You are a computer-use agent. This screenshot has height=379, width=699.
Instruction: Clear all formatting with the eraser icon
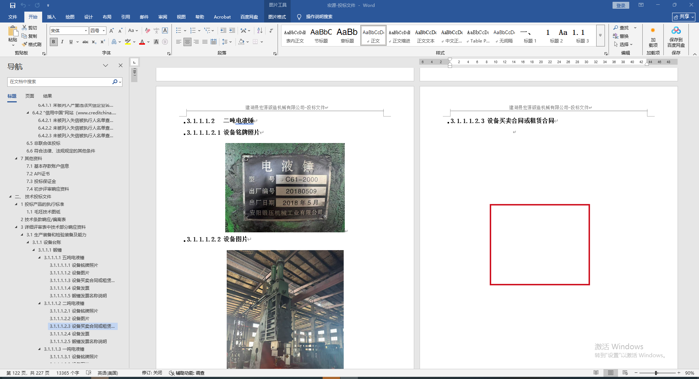(148, 31)
